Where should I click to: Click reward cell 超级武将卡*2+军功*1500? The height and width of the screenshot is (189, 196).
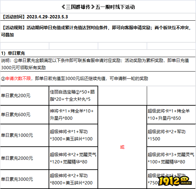171,135
